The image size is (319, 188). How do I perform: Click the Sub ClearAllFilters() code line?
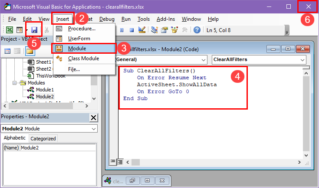pos(159,71)
